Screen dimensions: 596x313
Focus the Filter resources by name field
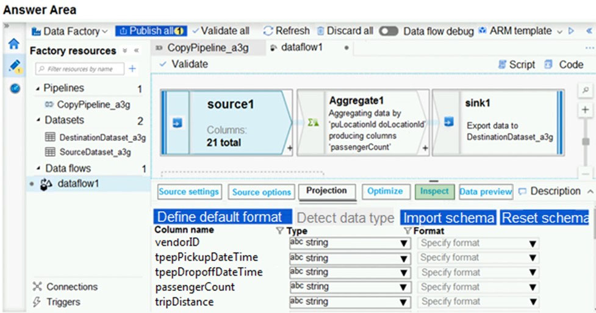pos(80,69)
